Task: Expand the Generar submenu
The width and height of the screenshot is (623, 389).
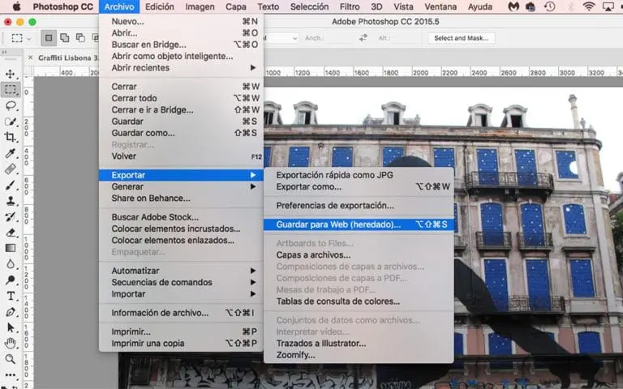Action: 181,186
